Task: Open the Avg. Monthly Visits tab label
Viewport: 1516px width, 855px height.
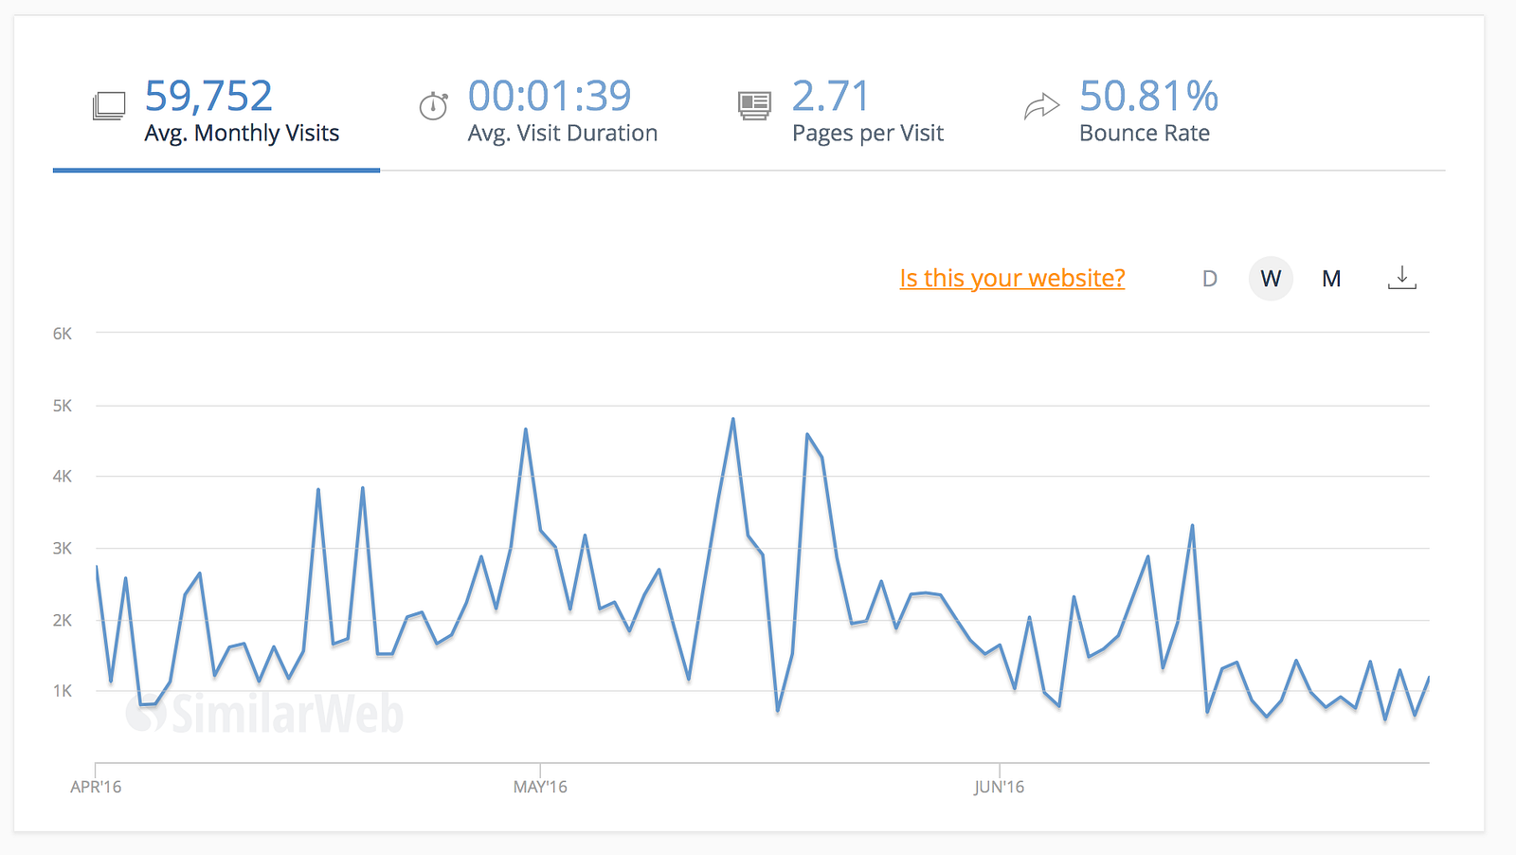Action: coord(242,134)
